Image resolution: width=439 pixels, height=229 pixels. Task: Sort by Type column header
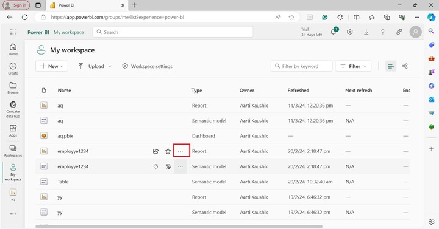tap(196, 90)
